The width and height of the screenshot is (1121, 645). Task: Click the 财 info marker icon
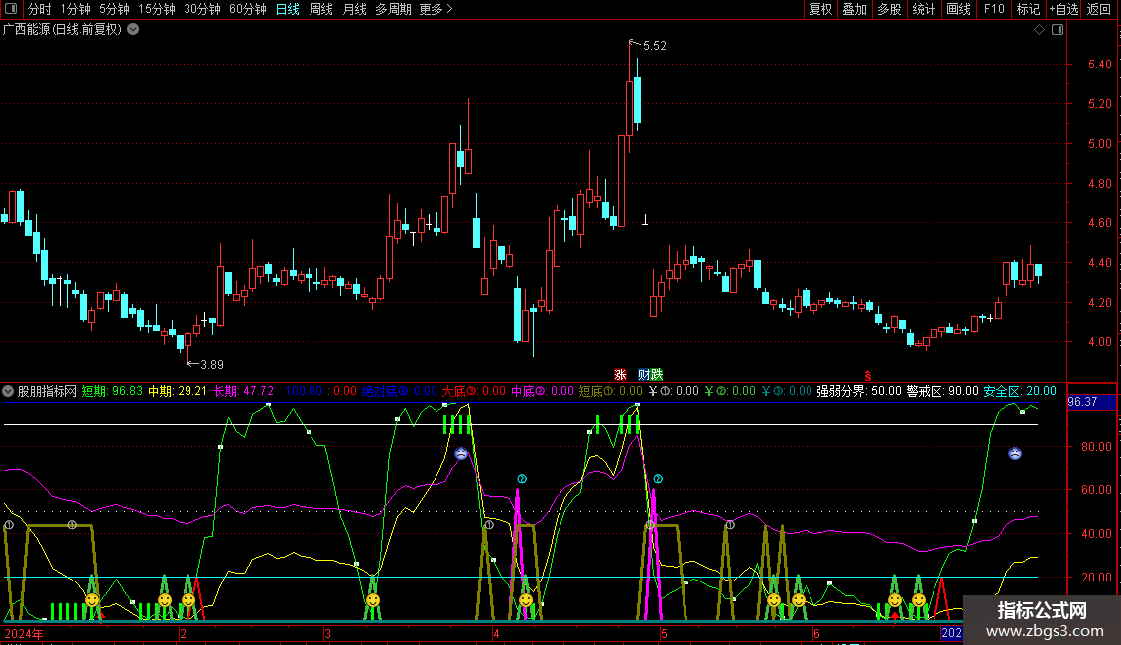click(x=644, y=374)
